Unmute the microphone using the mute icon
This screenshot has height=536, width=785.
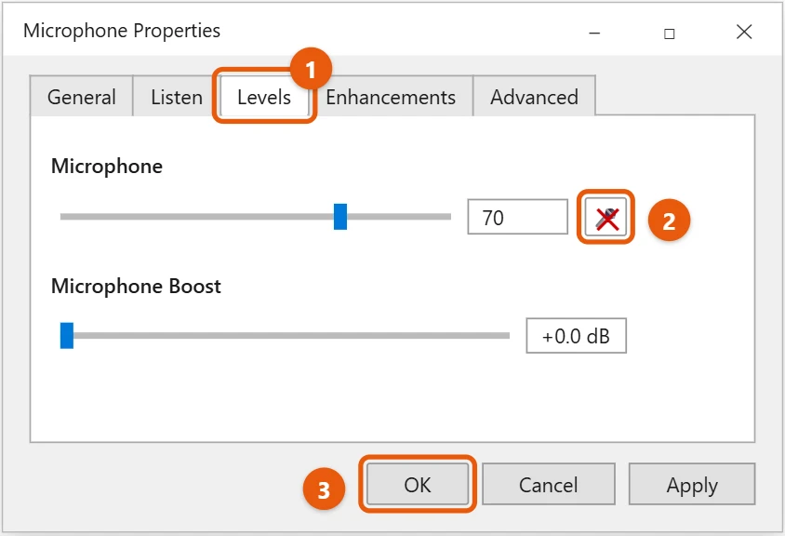pyautogui.click(x=605, y=217)
